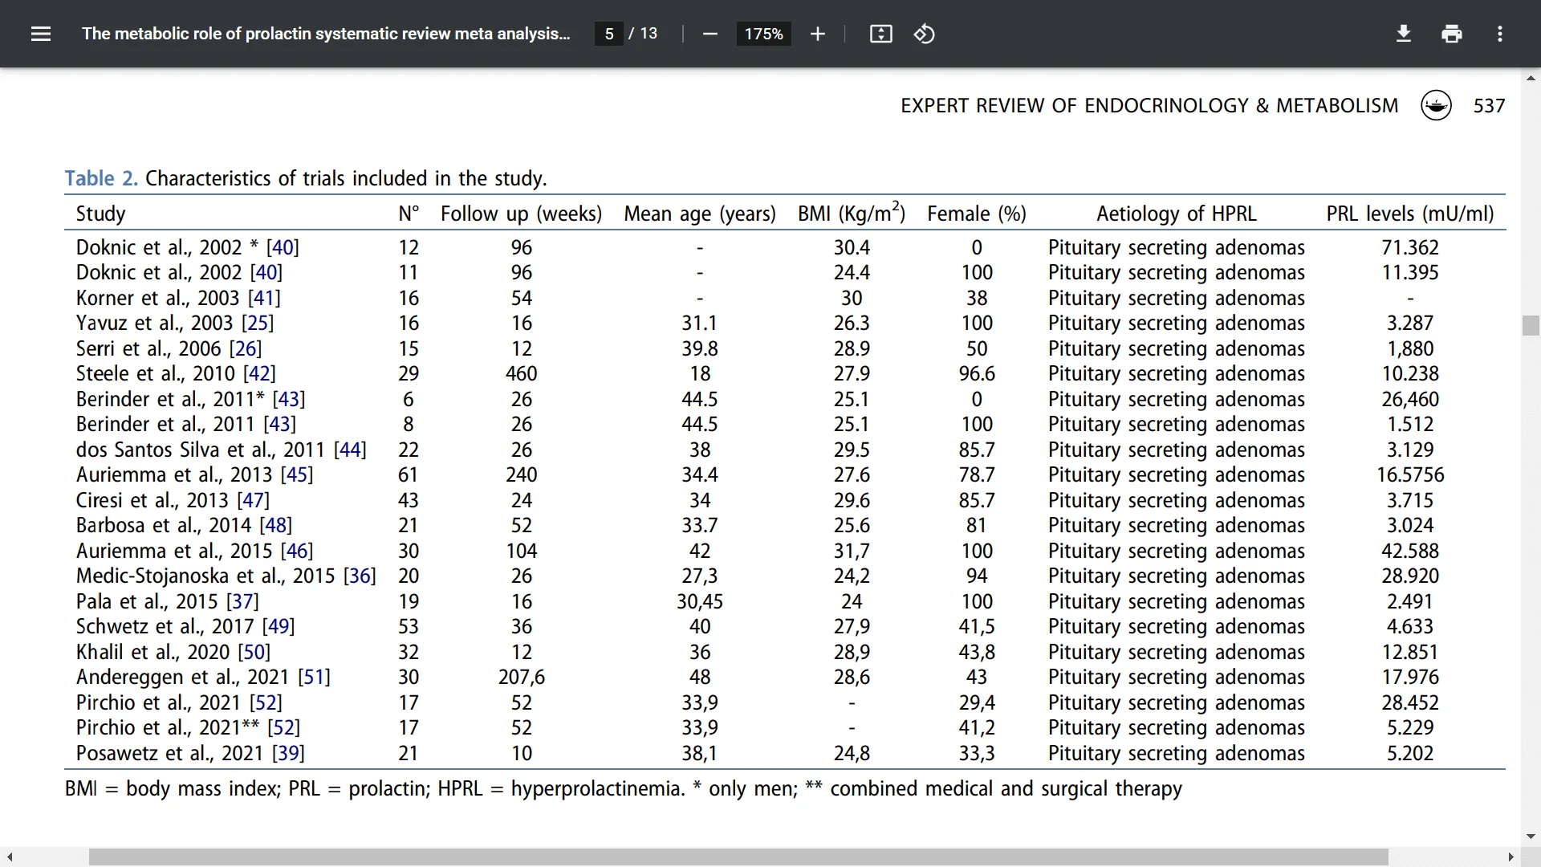Click the PRL value 71.362
This screenshot has width=1541, height=867.
pos(1410,247)
